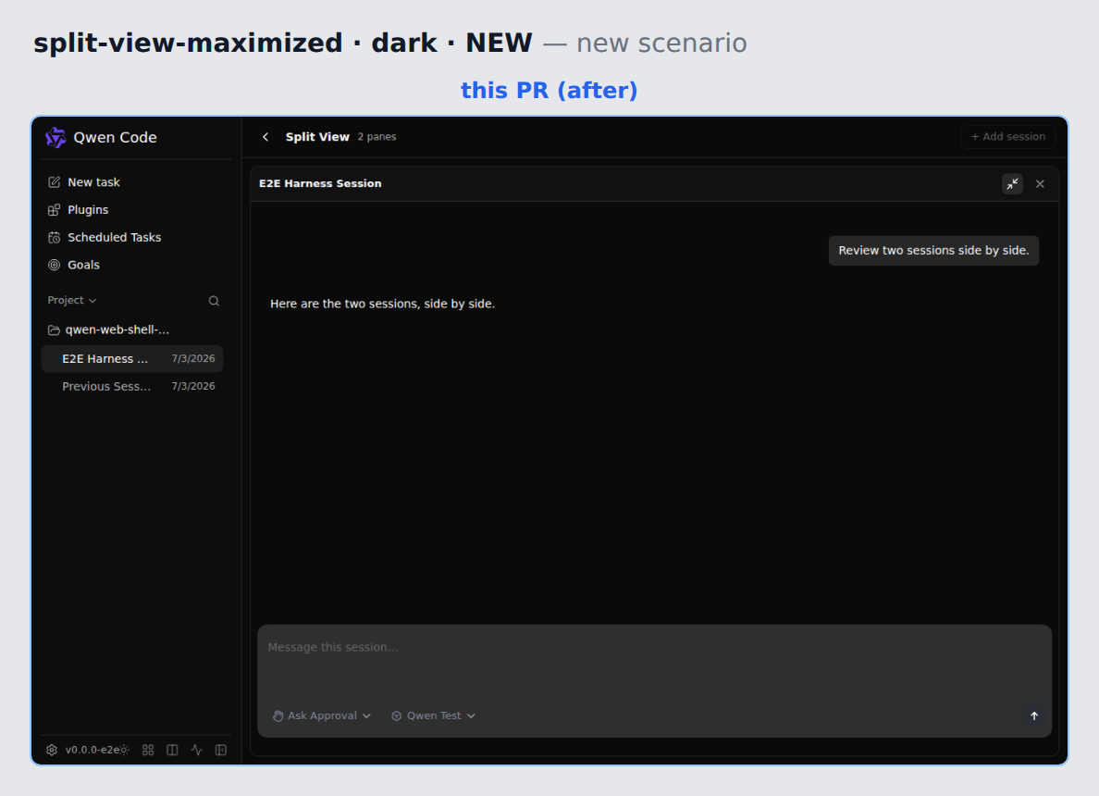
Task: Click the project search magnifier icon
Action: tap(214, 301)
